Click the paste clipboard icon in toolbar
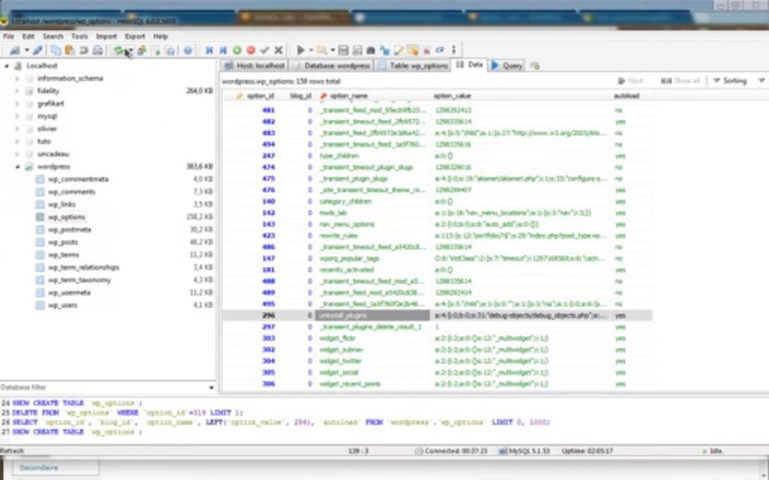This screenshot has height=480, width=769. click(69, 50)
